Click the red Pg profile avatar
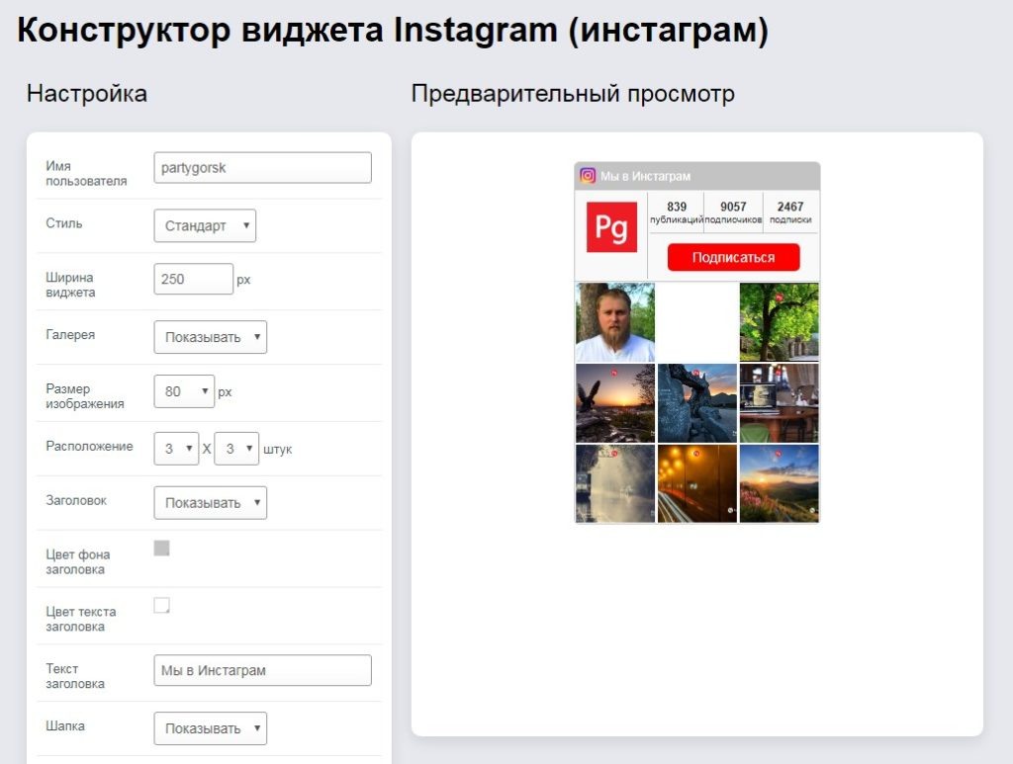 pyautogui.click(x=612, y=226)
